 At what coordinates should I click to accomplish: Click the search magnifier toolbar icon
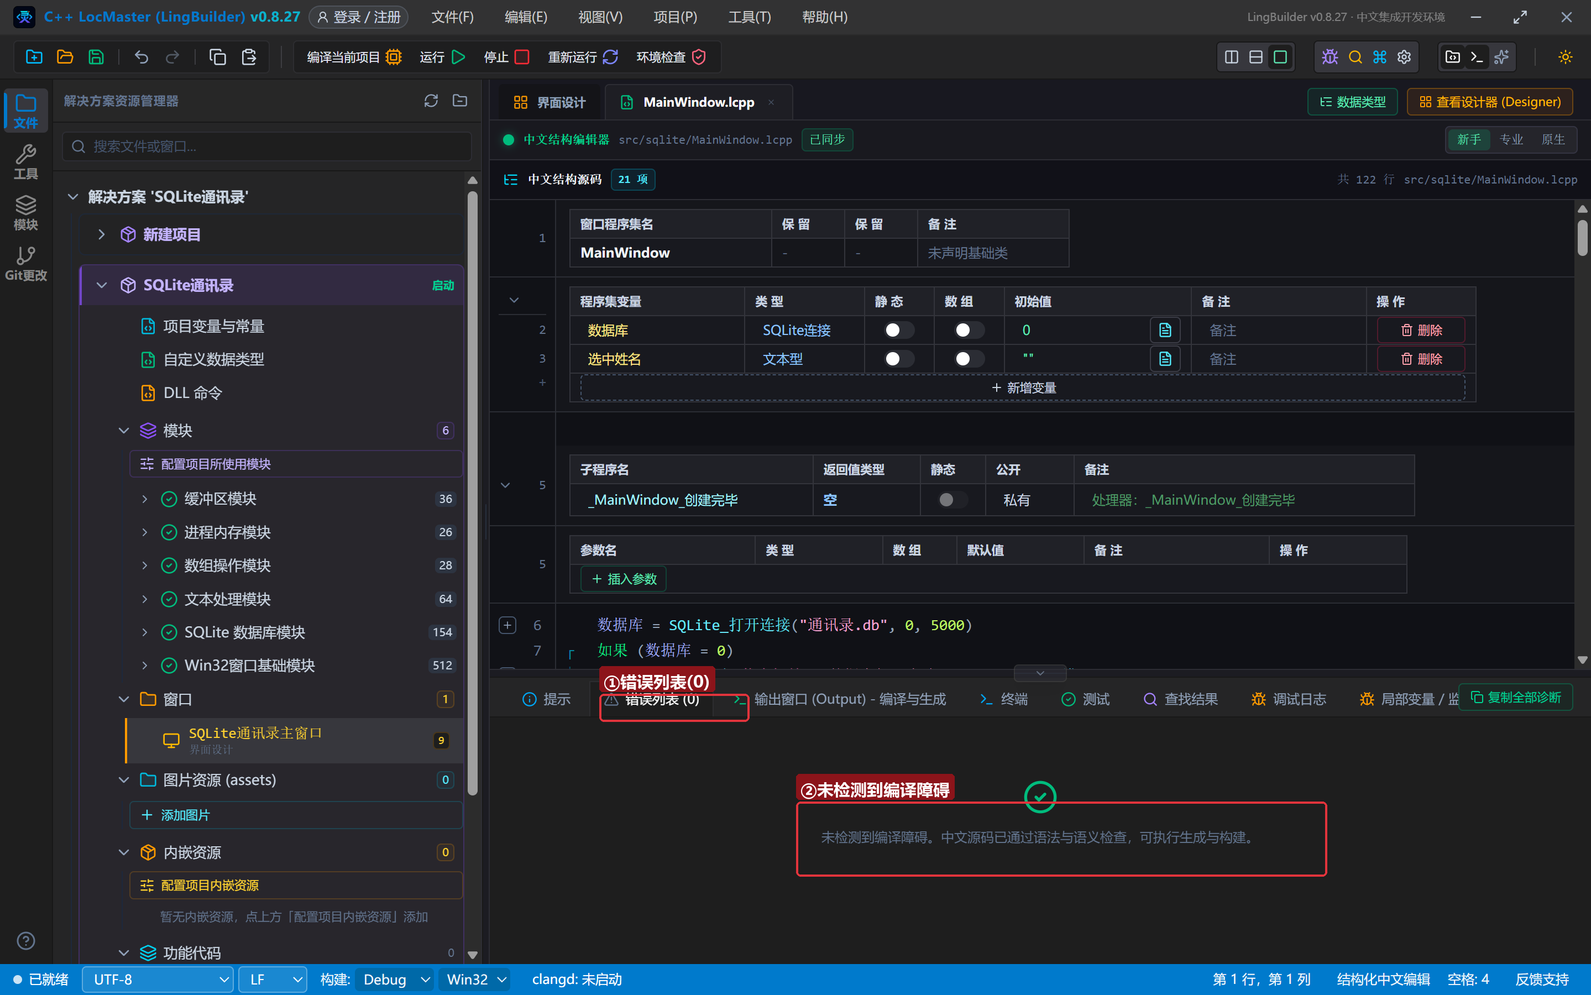point(1355,57)
